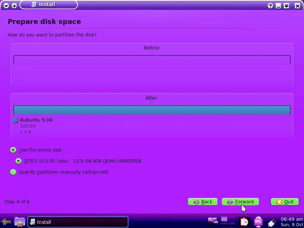This screenshot has width=304, height=228.
Task: Click the Prepare disk space heading
Action: 44,22
